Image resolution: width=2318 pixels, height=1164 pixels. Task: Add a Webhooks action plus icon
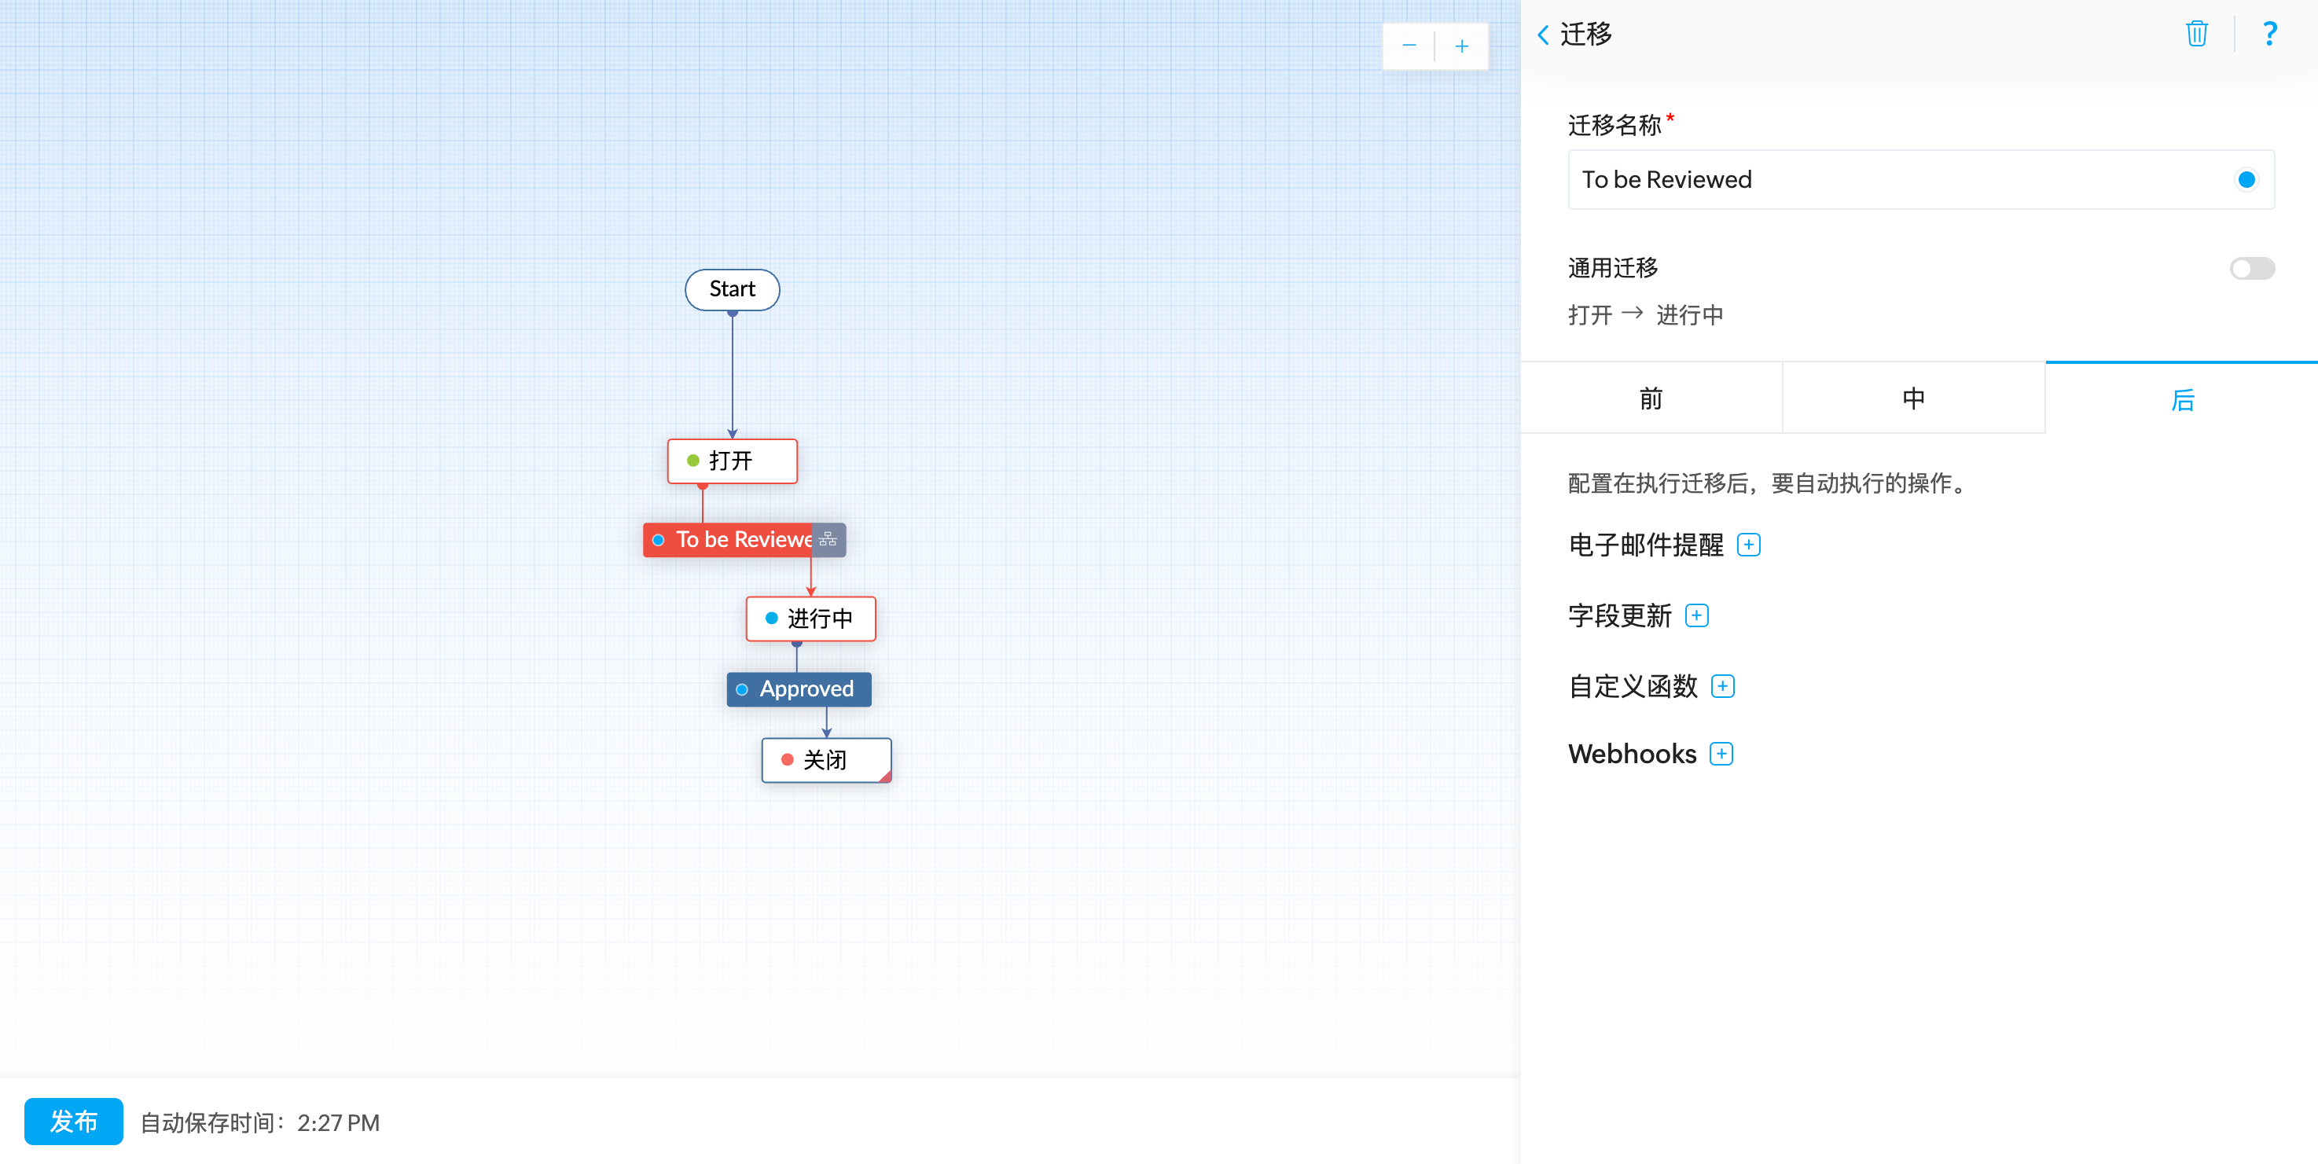coord(1721,754)
